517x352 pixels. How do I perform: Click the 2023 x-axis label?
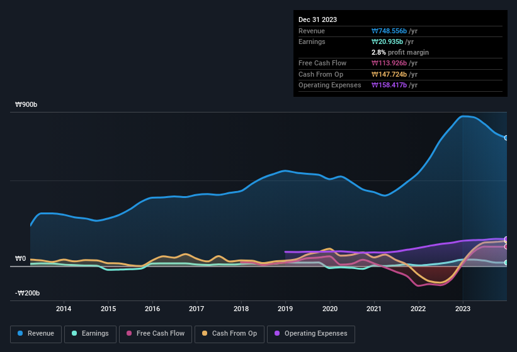[463, 309]
